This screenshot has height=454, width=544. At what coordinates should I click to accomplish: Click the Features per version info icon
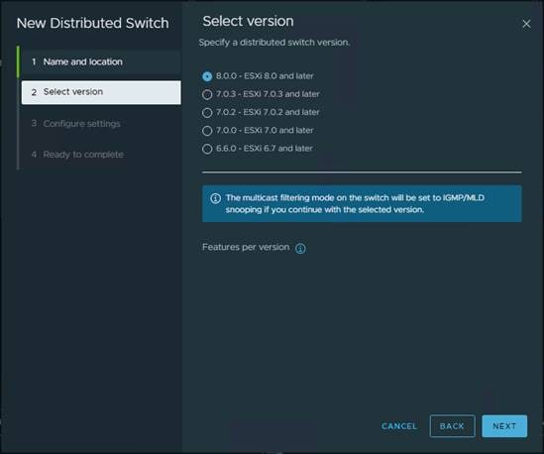(x=300, y=248)
